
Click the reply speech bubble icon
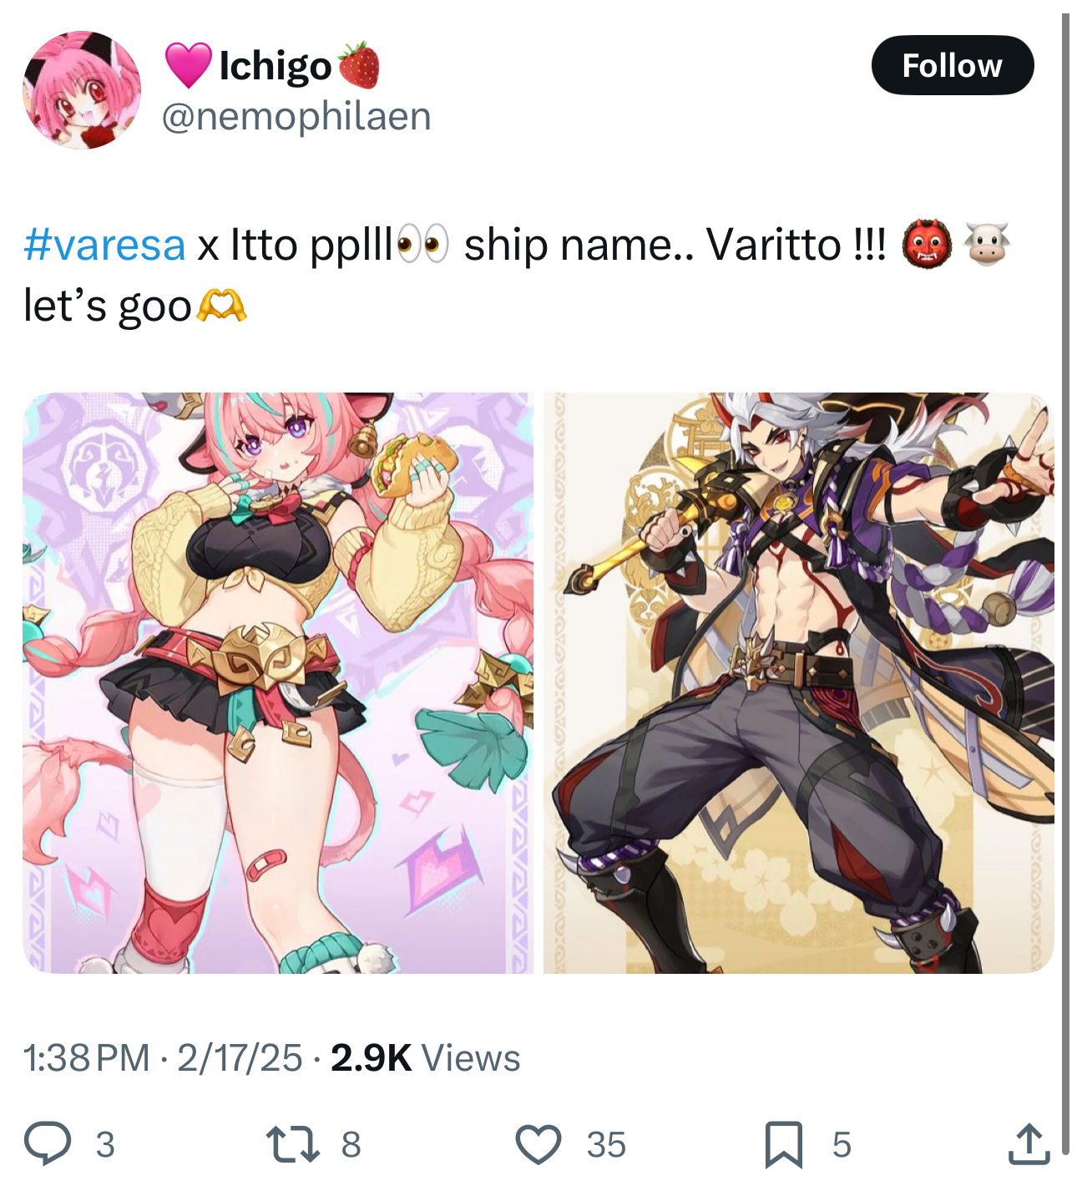point(48,1143)
